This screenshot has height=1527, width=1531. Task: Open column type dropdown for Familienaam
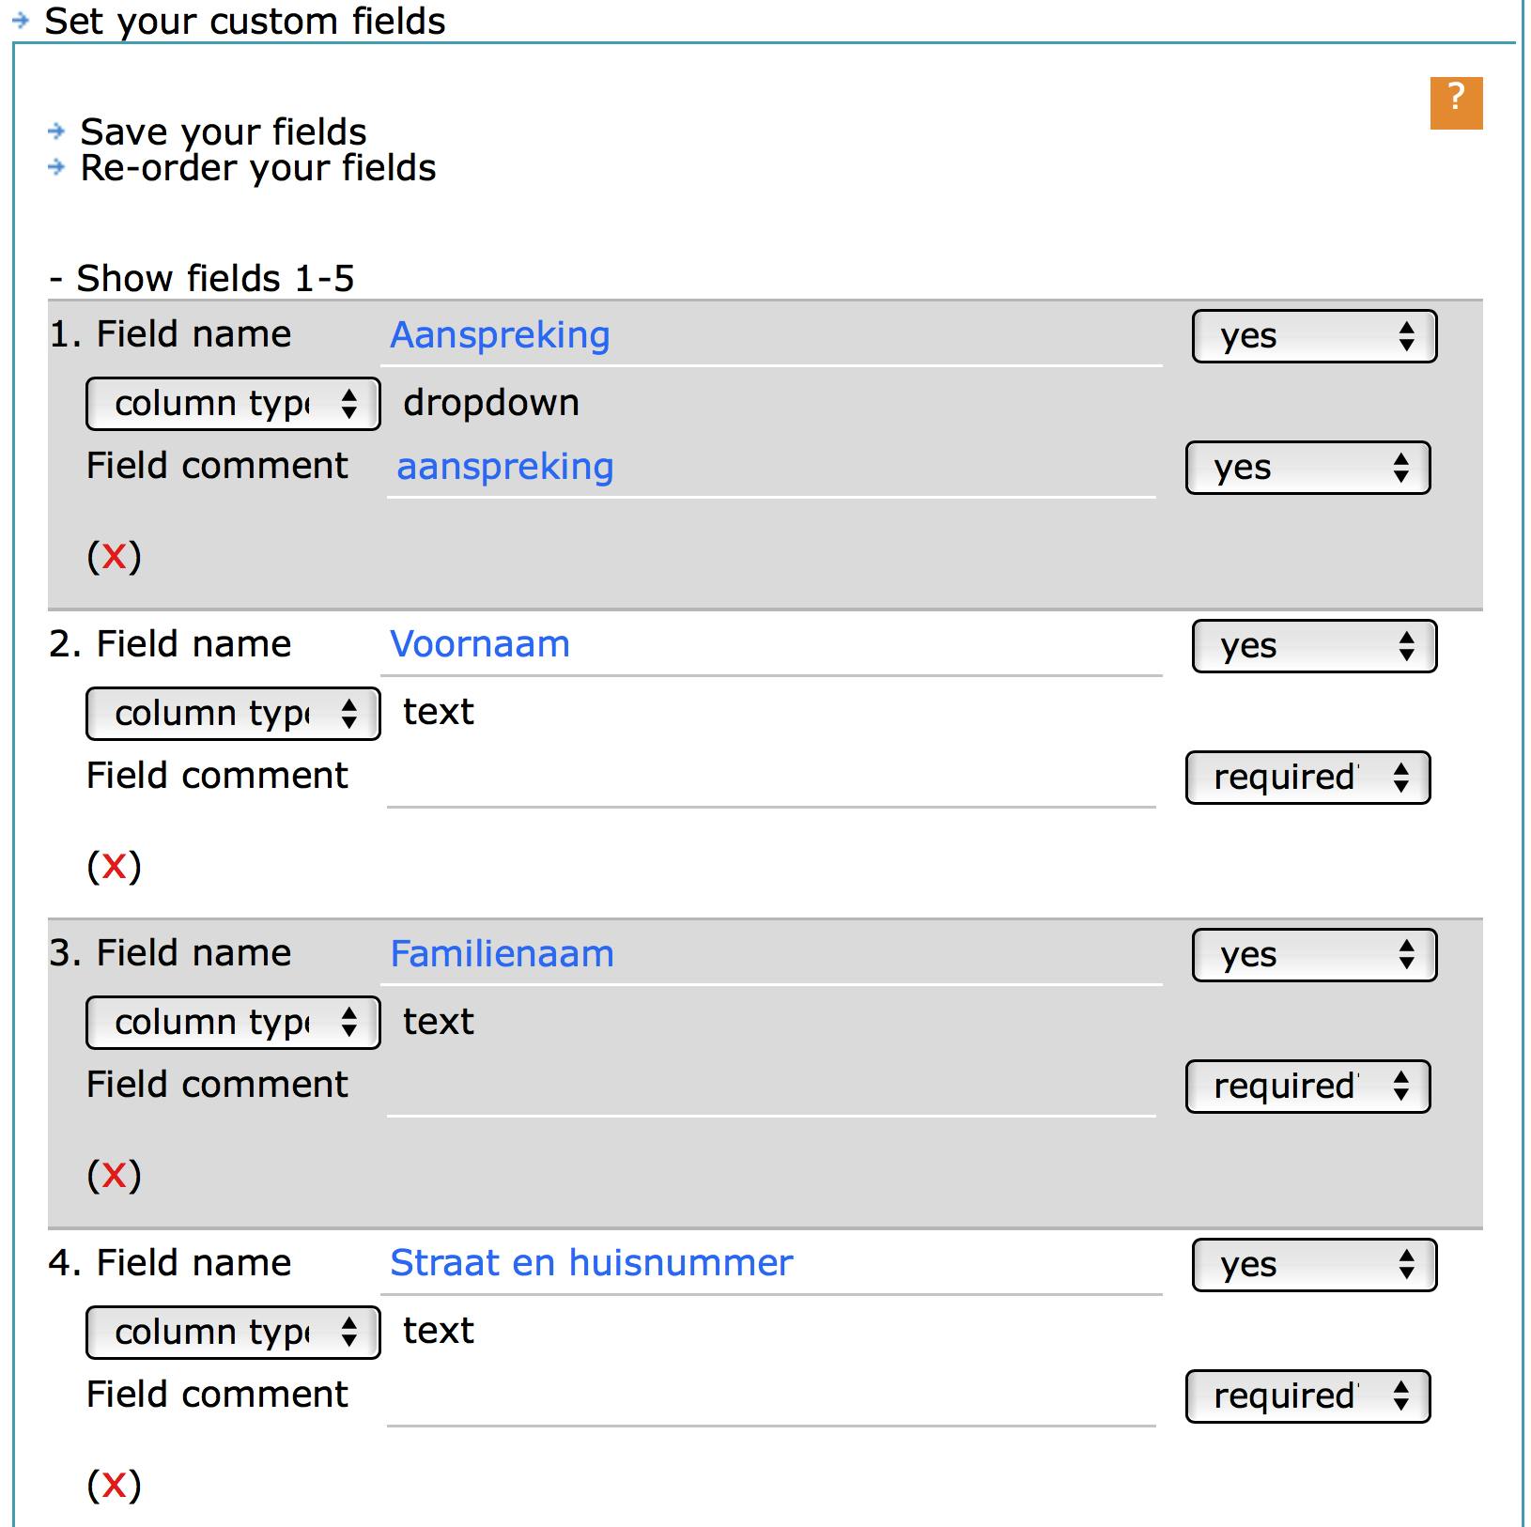(x=233, y=1023)
